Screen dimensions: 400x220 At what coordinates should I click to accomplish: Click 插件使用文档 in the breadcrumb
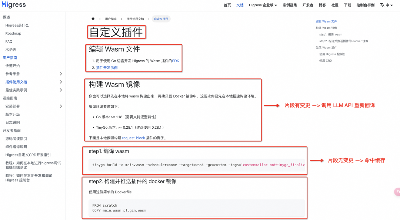135,19
